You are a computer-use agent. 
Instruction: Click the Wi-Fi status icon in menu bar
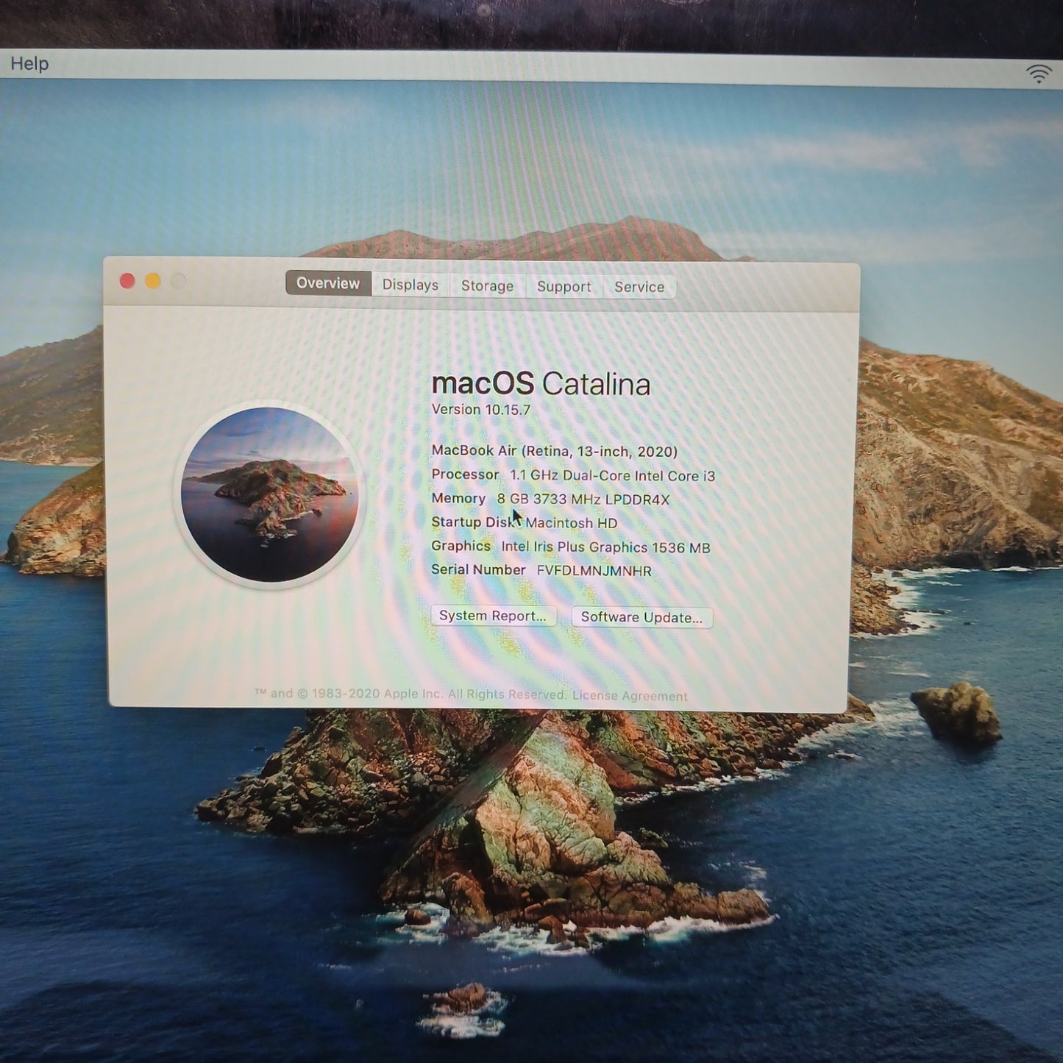coord(1038,74)
